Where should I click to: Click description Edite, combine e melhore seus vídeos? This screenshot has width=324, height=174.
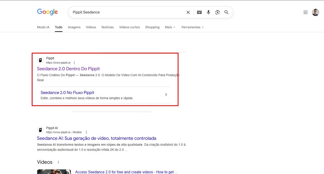(x=87, y=98)
